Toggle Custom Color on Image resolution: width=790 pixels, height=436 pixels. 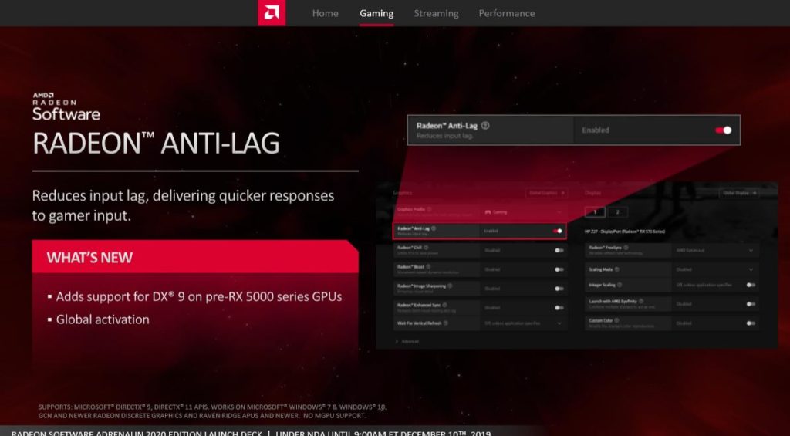click(x=750, y=323)
